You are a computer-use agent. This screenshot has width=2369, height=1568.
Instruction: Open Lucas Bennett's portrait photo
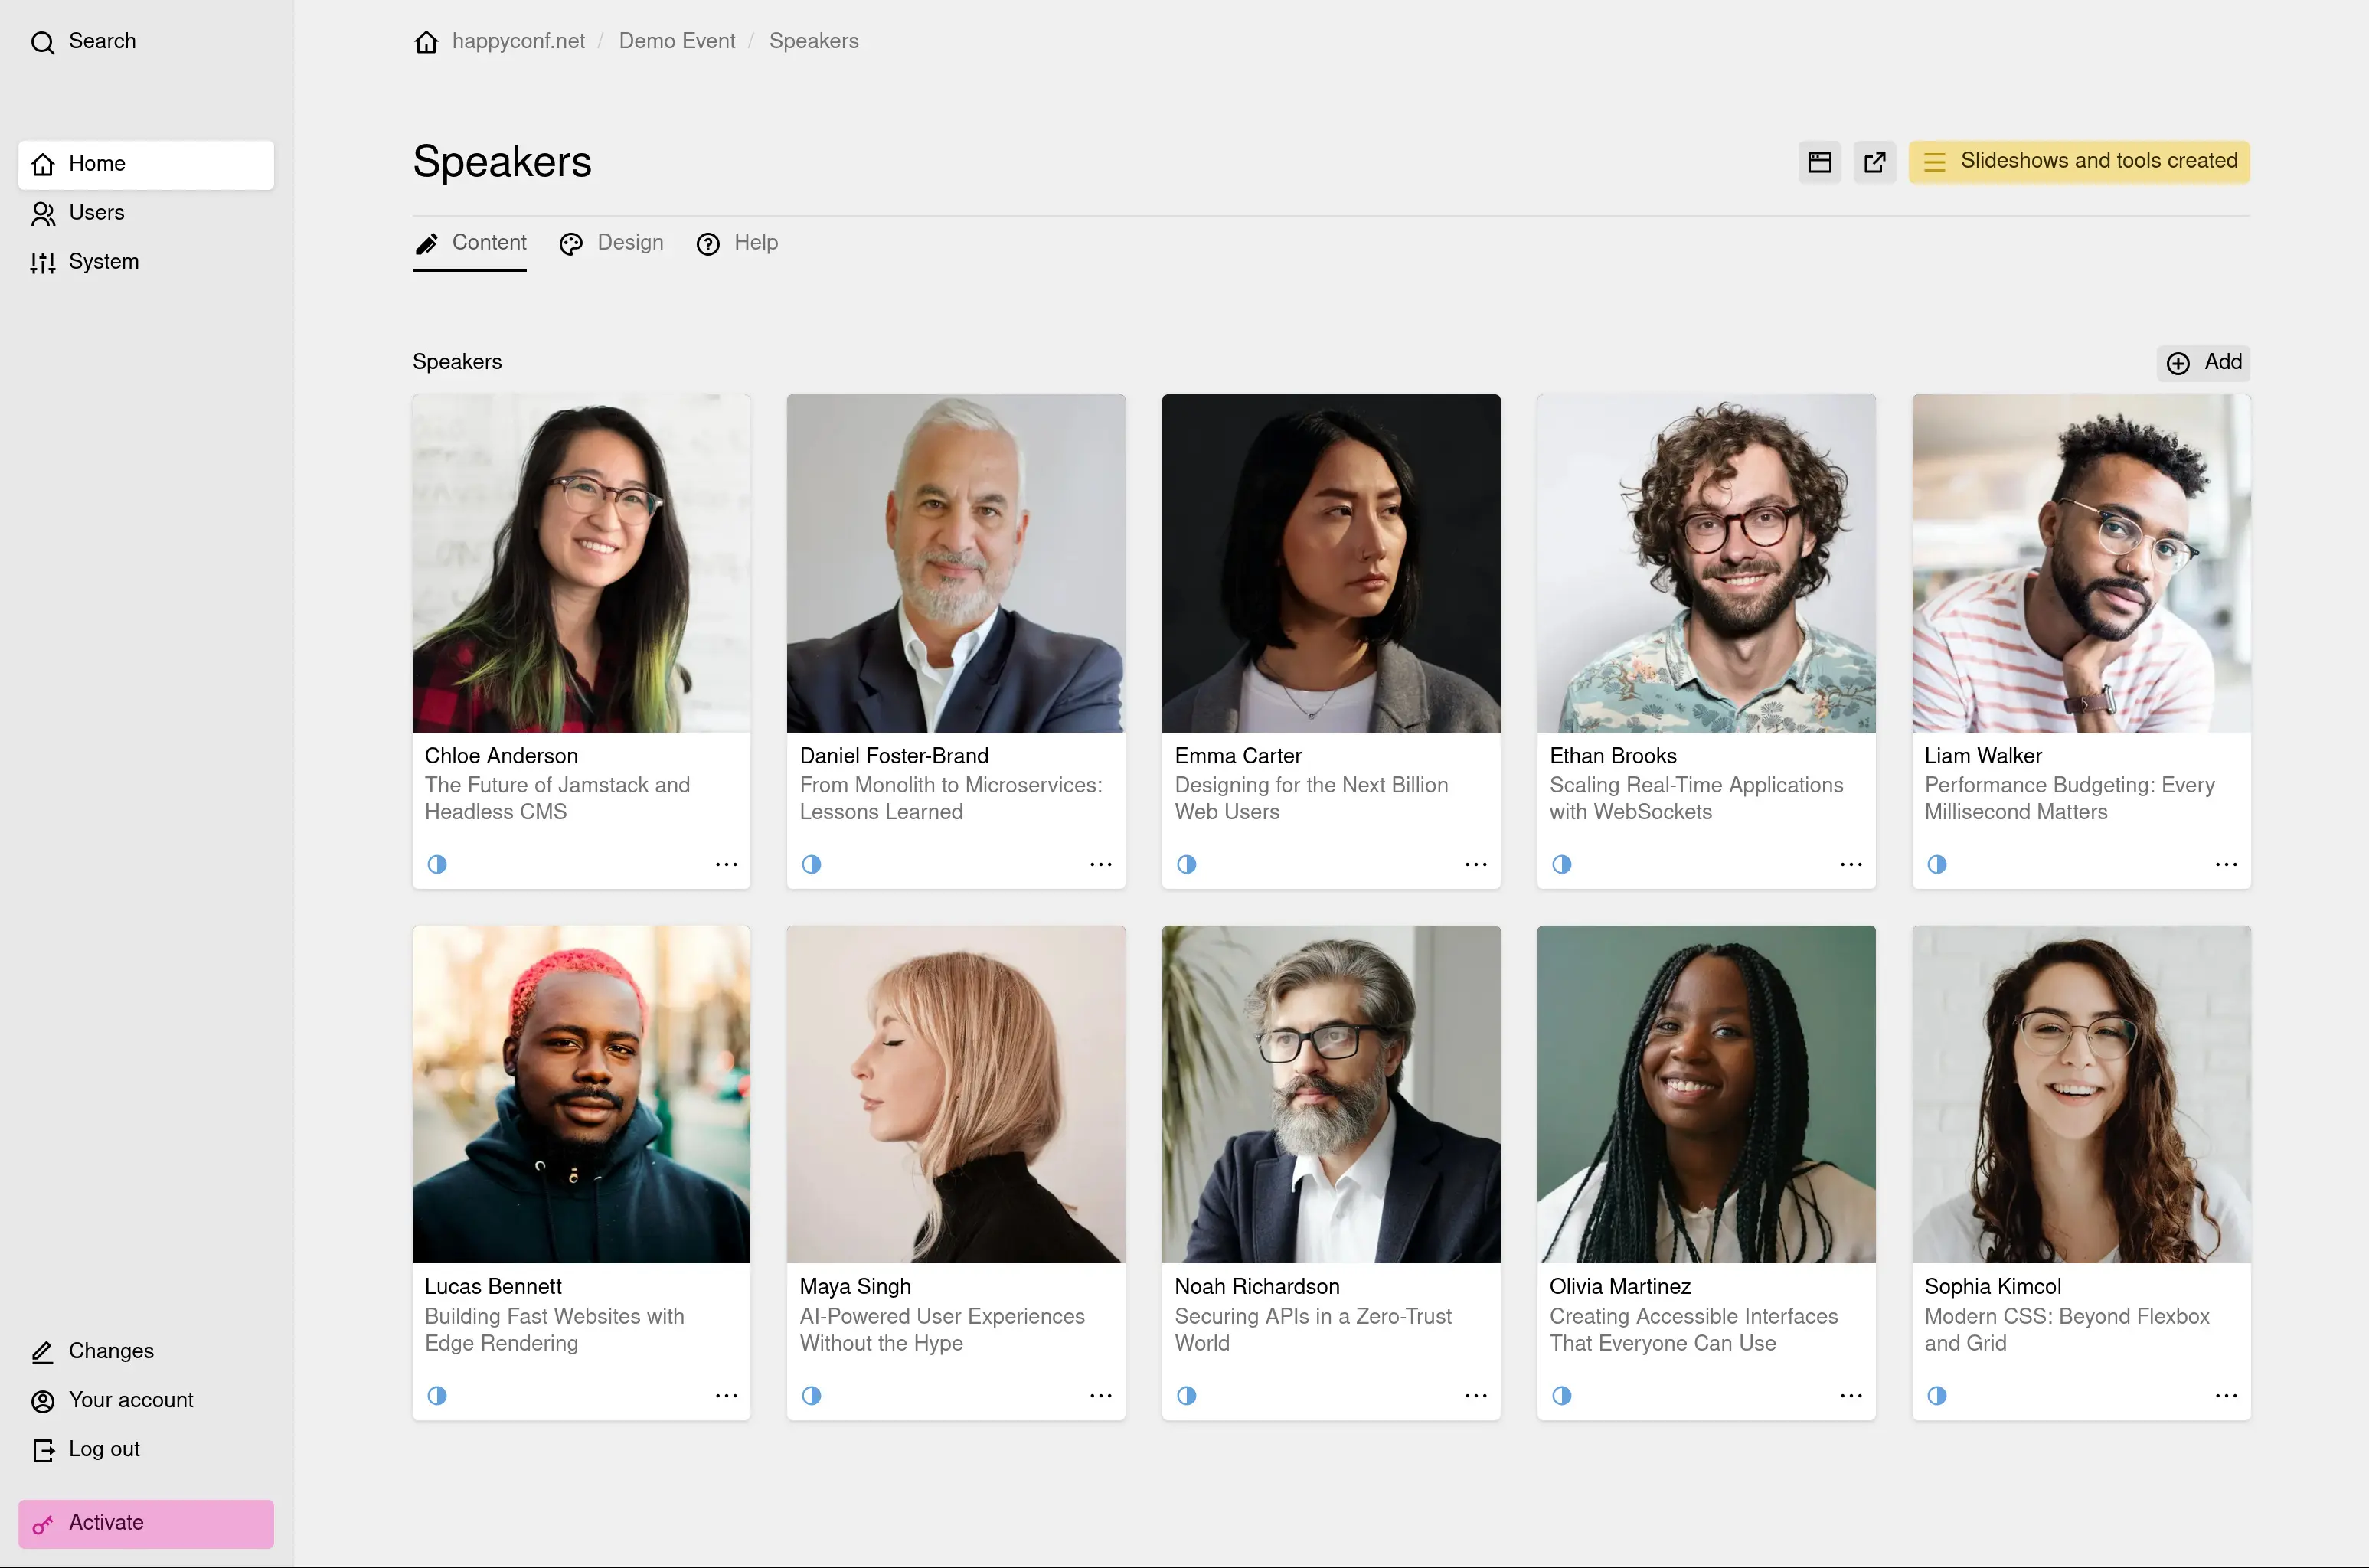point(581,1094)
